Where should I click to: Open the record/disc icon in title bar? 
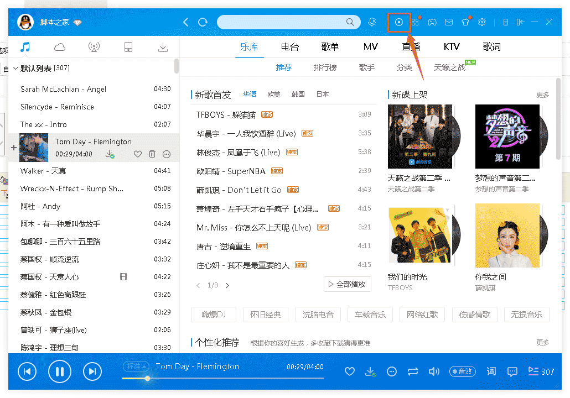[399, 22]
